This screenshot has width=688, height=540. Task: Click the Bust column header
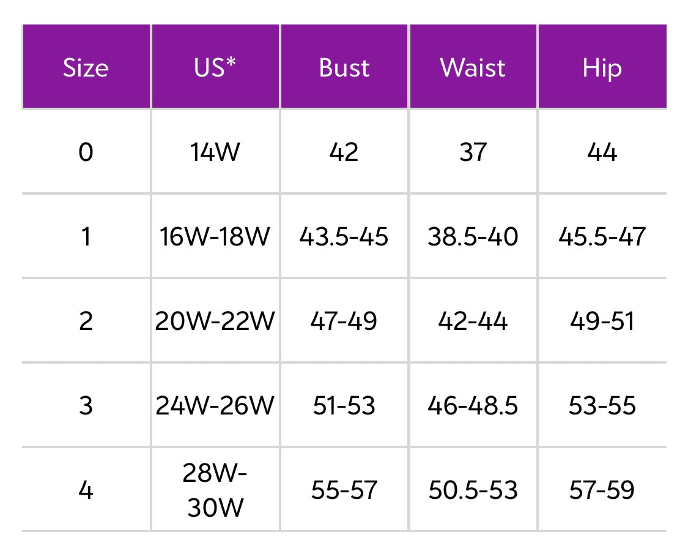click(x=344, y=67)
